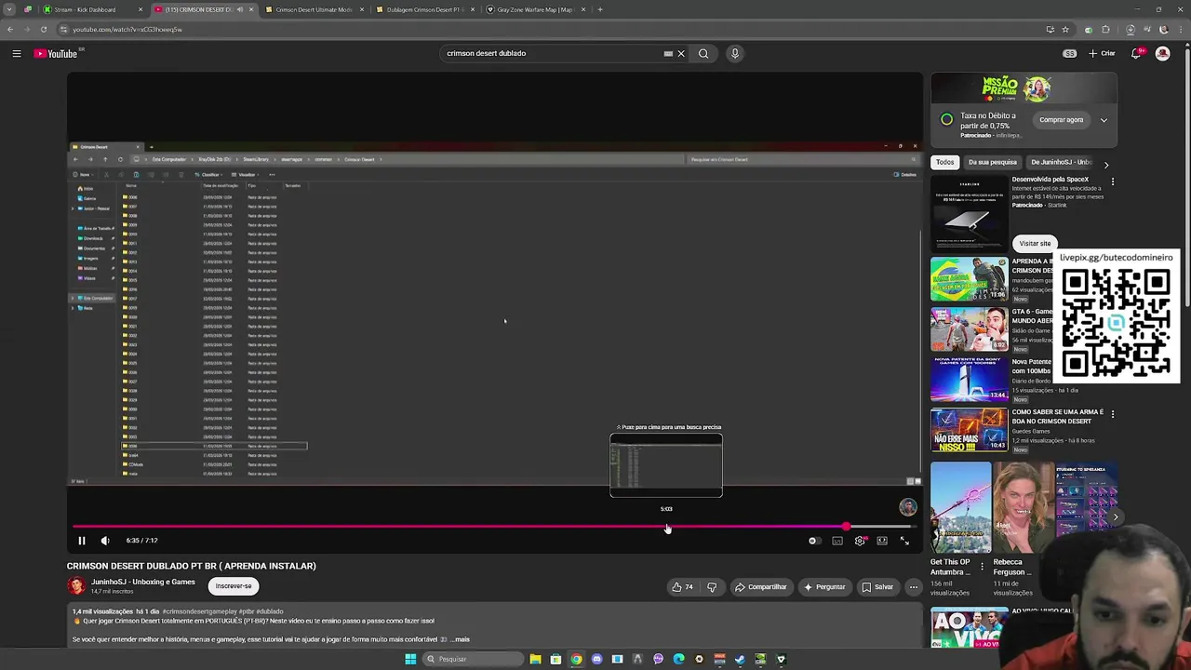1191x670 pixels.
Task: Open options for Desenvolvida pela SpaceX ad
Action: 1112,182
